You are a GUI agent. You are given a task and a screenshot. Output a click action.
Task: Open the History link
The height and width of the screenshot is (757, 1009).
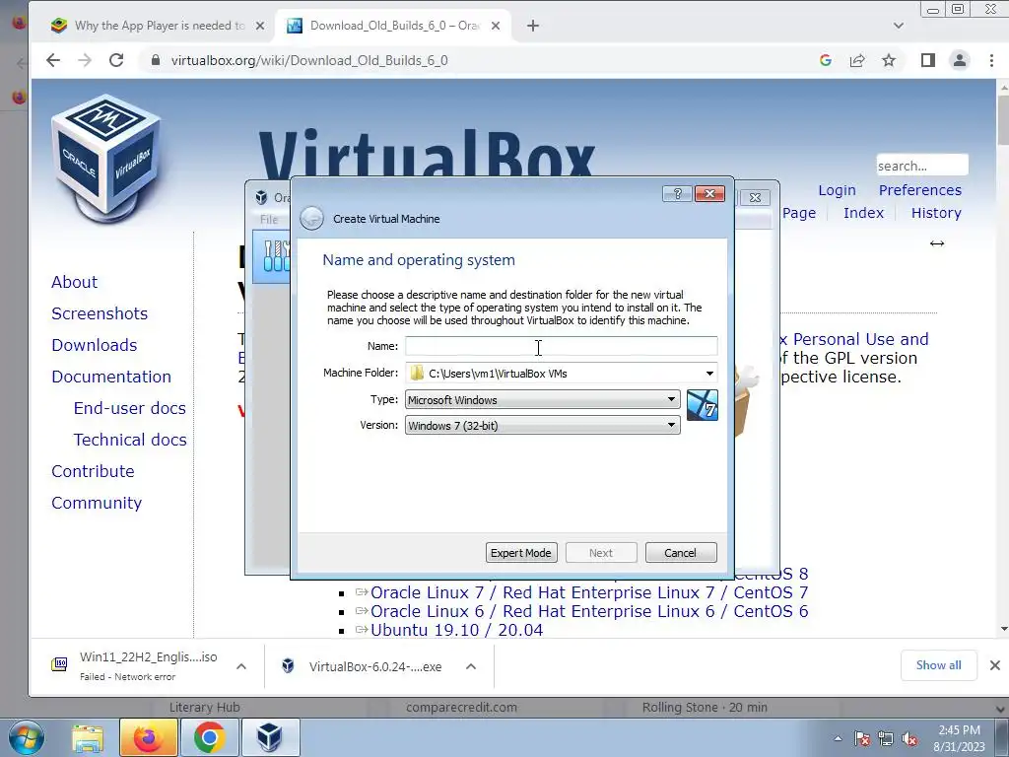pyautogui.click(x=936, y=213)
